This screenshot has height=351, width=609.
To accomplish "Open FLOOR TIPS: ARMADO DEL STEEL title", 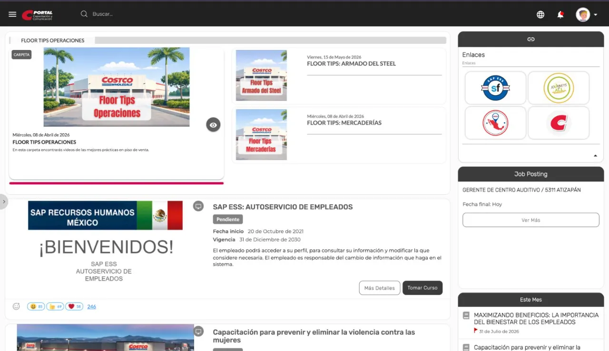I will 351,63.
